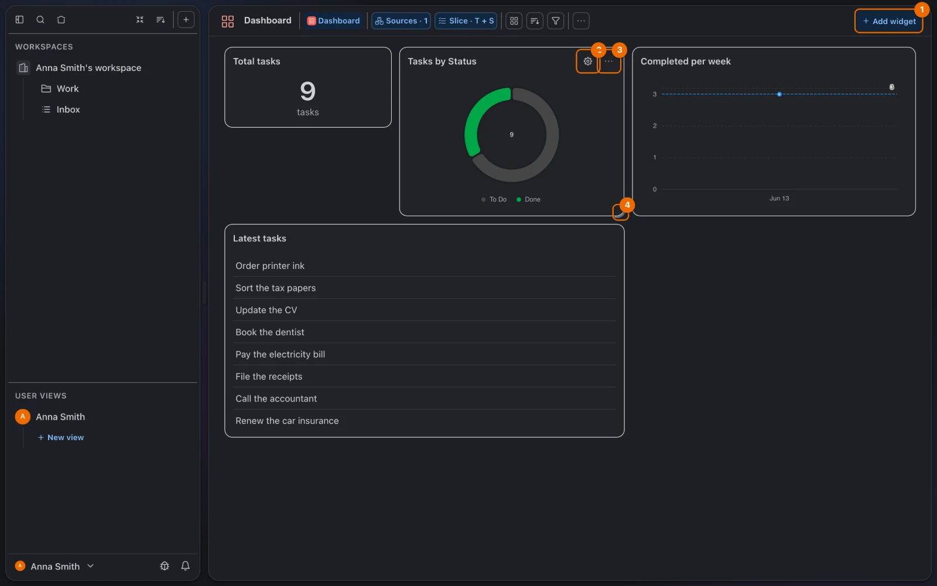
Task: Create a New view
Action: [x=61, y=438]
